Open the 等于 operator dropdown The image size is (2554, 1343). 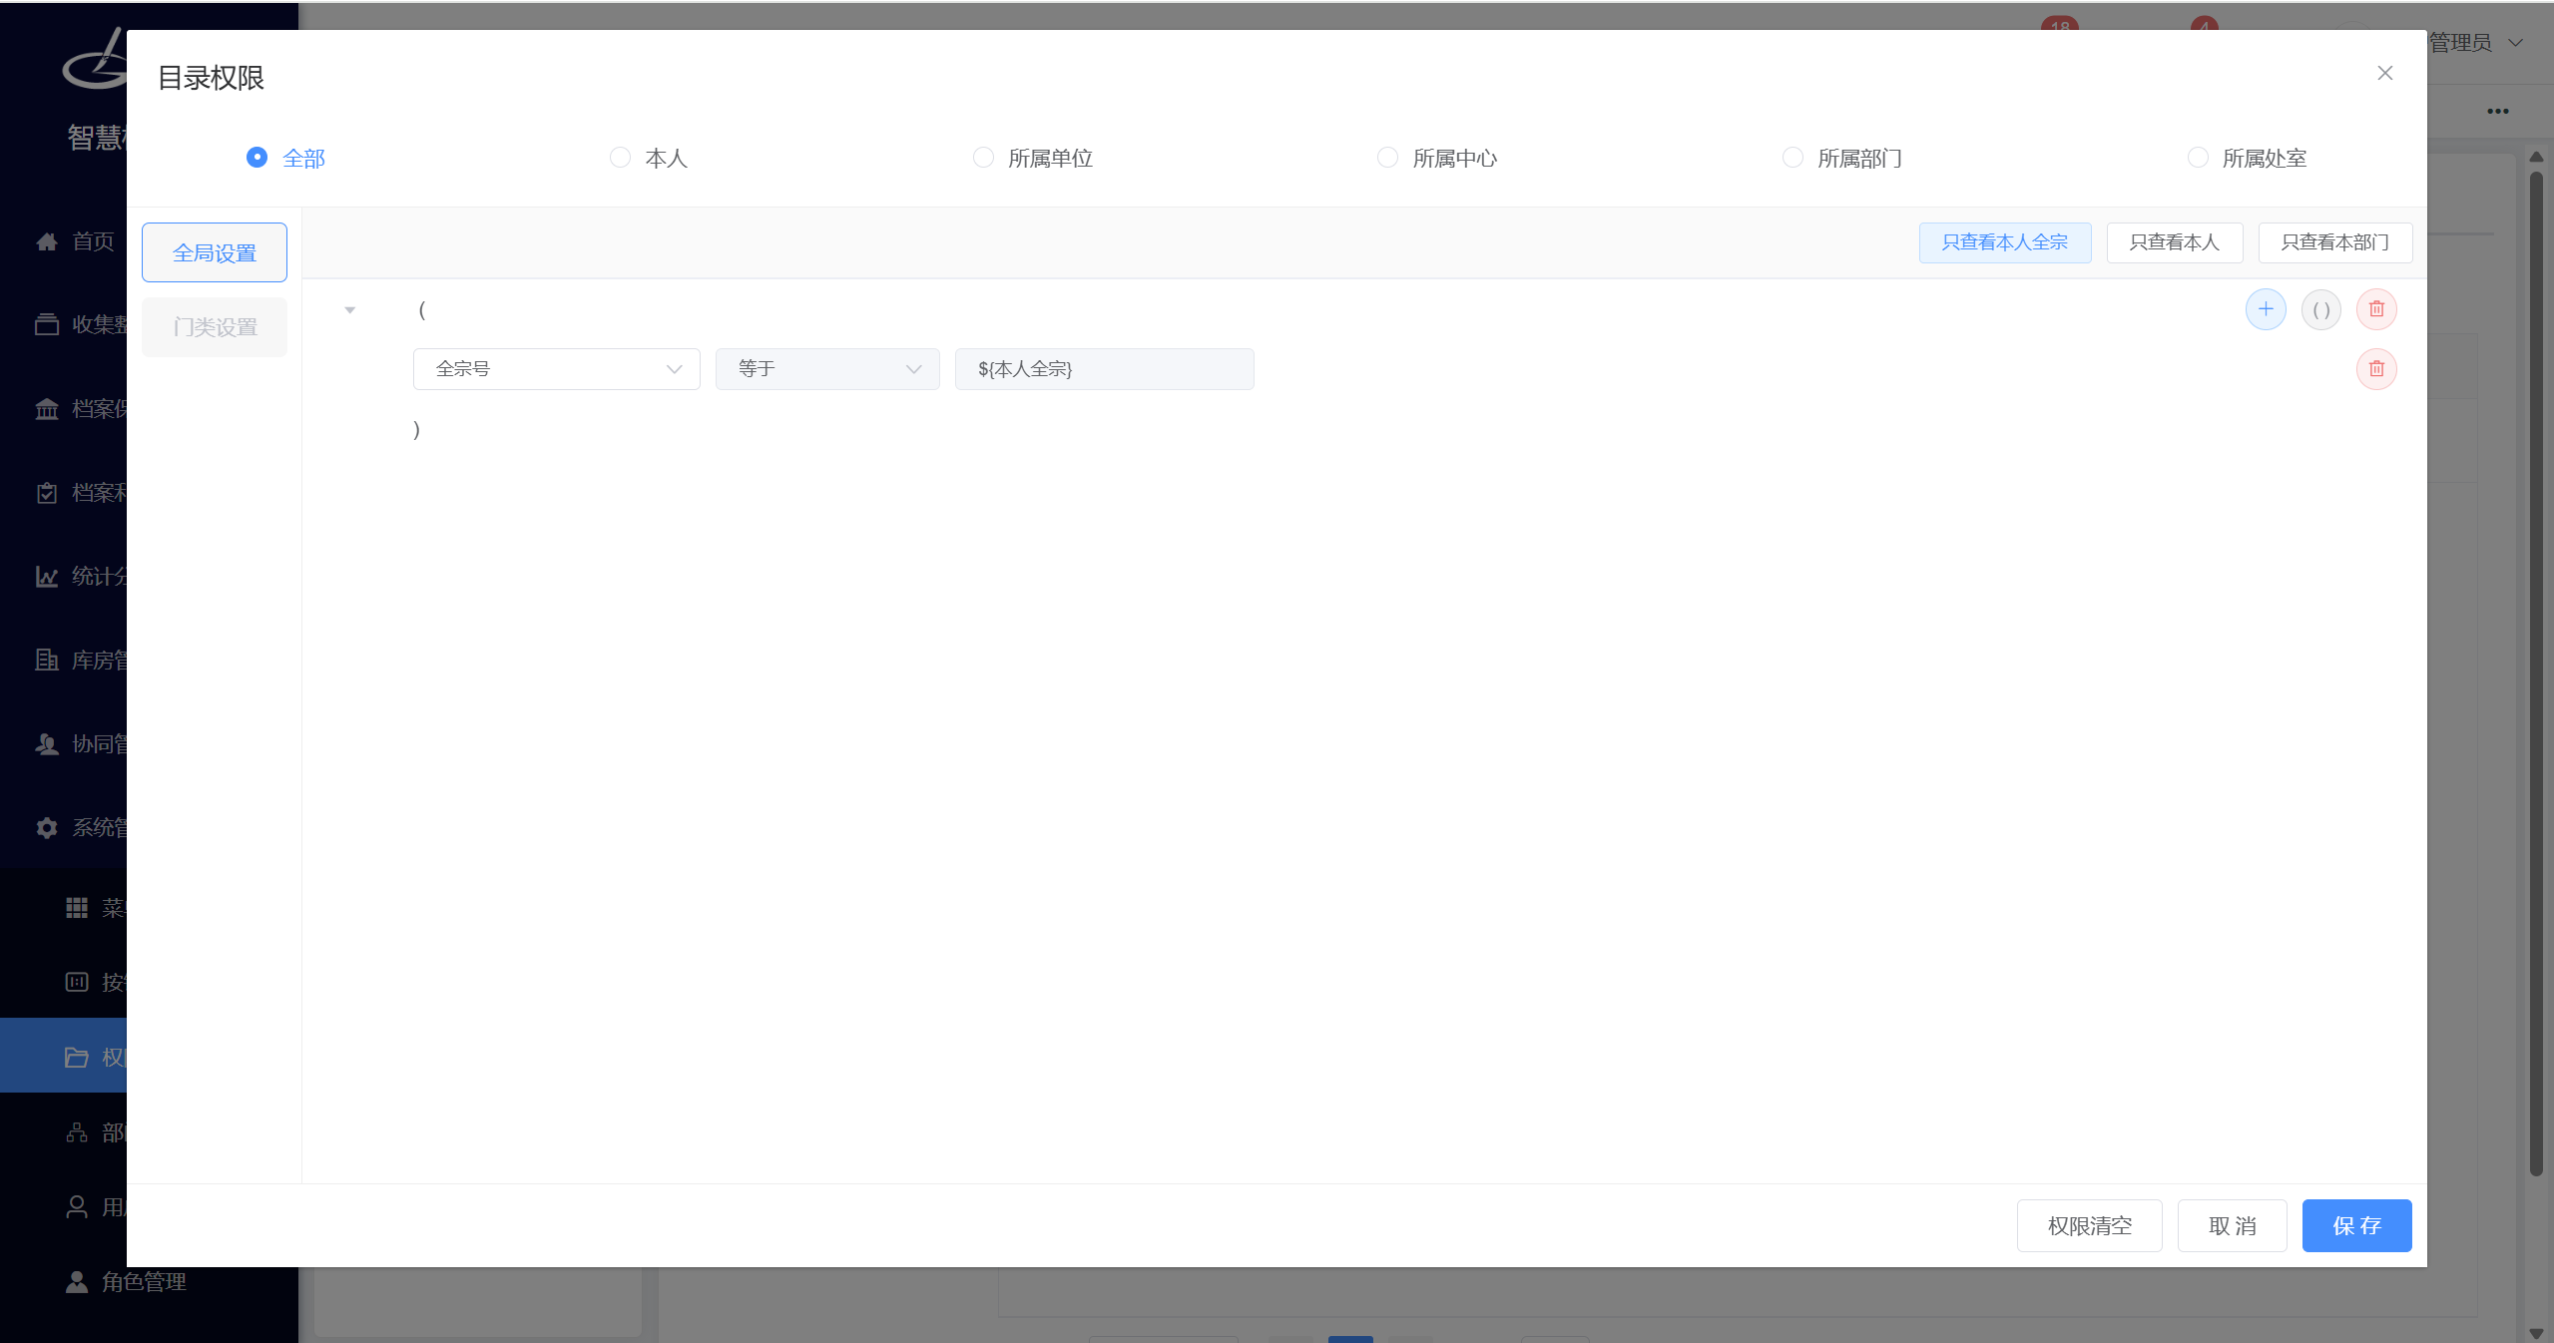pyautogui.click(x=827, y=369)
